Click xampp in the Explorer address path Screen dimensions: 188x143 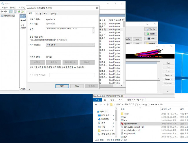[x=144, y=104]
